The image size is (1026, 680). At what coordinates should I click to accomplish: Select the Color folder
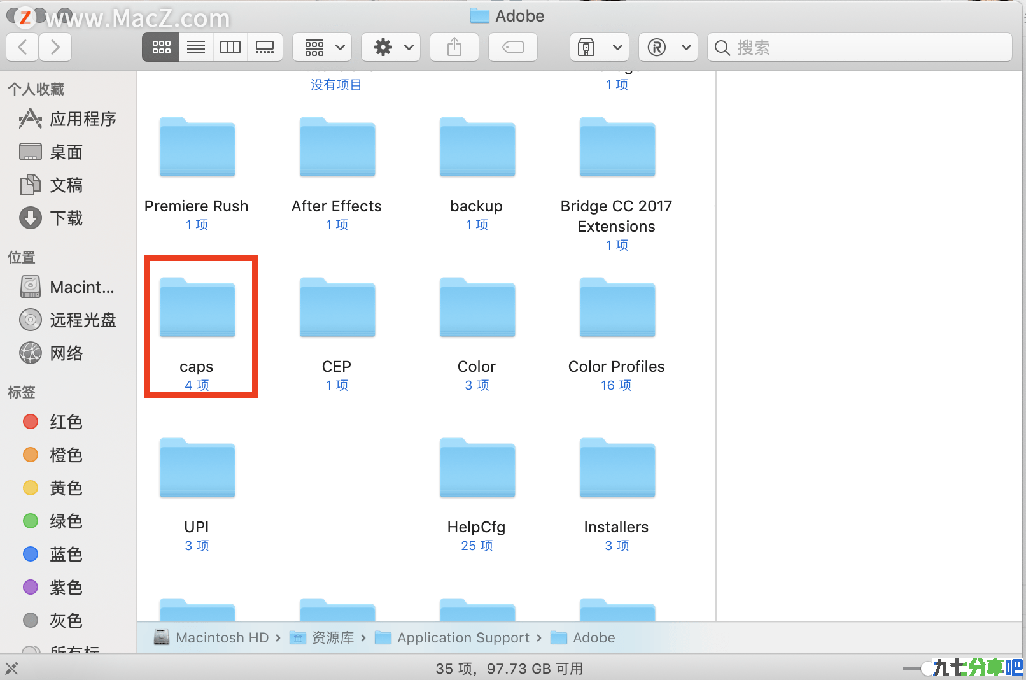[477, 308]
